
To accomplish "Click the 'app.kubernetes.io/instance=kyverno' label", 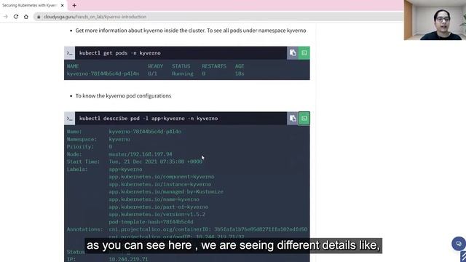I will pos(160,184).
